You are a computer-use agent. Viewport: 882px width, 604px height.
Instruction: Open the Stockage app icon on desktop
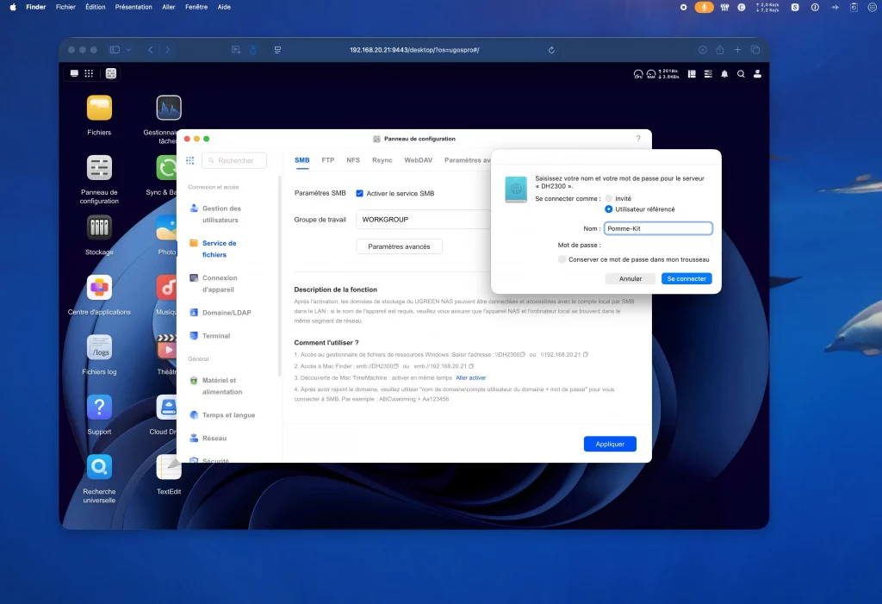pos(99,228)
